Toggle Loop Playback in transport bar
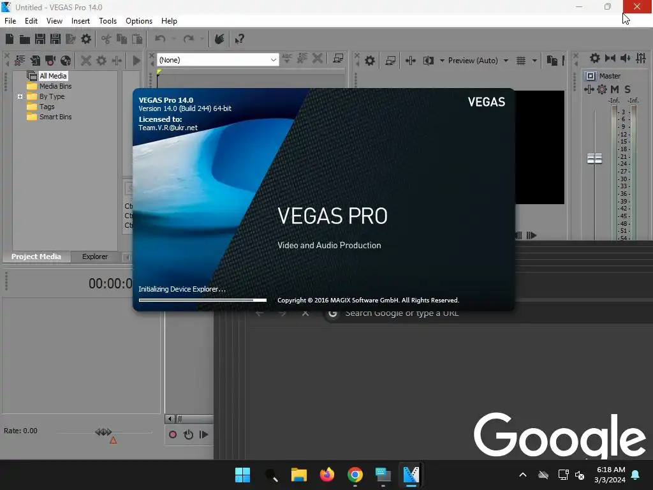This screenshot has width=653, height=490. click(188, 434)
